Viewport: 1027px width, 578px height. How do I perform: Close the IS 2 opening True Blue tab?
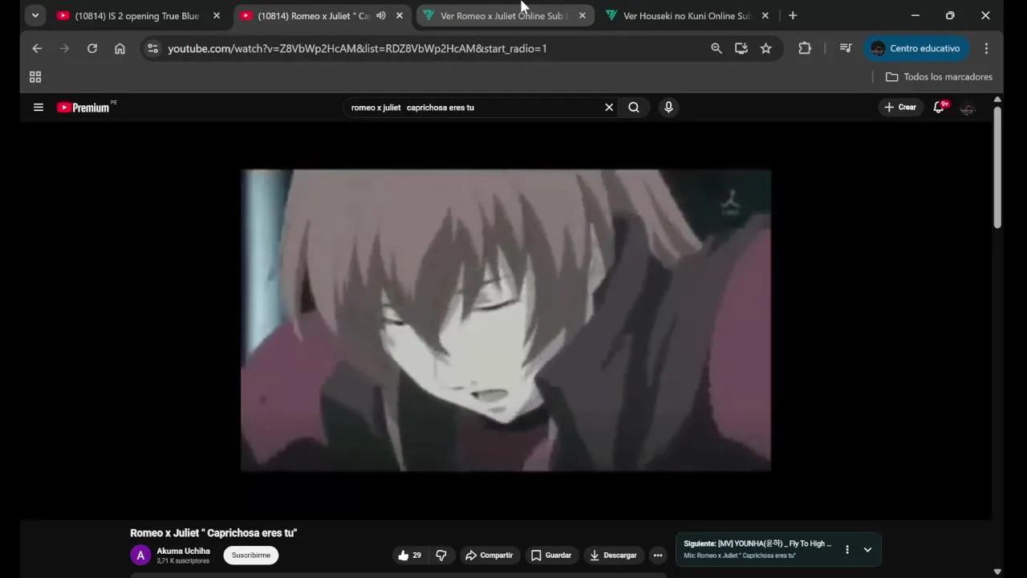pyautogui.click(x=217, y=15)
